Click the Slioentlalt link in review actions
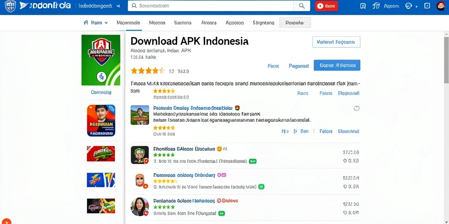The height and width of the screenshot is (224, 449). tap(349, 131)
